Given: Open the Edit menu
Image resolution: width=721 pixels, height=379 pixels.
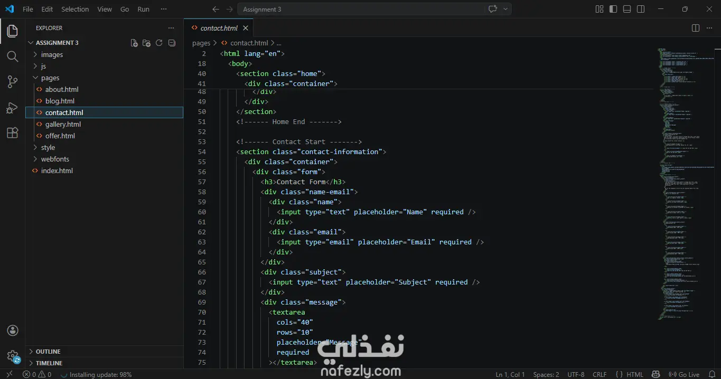Looking at the screenshot, I should click(47, 9).
